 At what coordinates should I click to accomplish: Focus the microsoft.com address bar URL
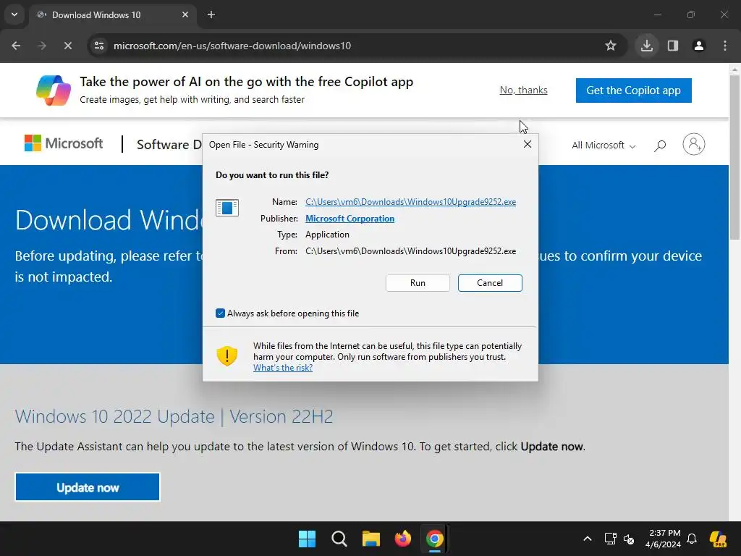tap(232, 46)
